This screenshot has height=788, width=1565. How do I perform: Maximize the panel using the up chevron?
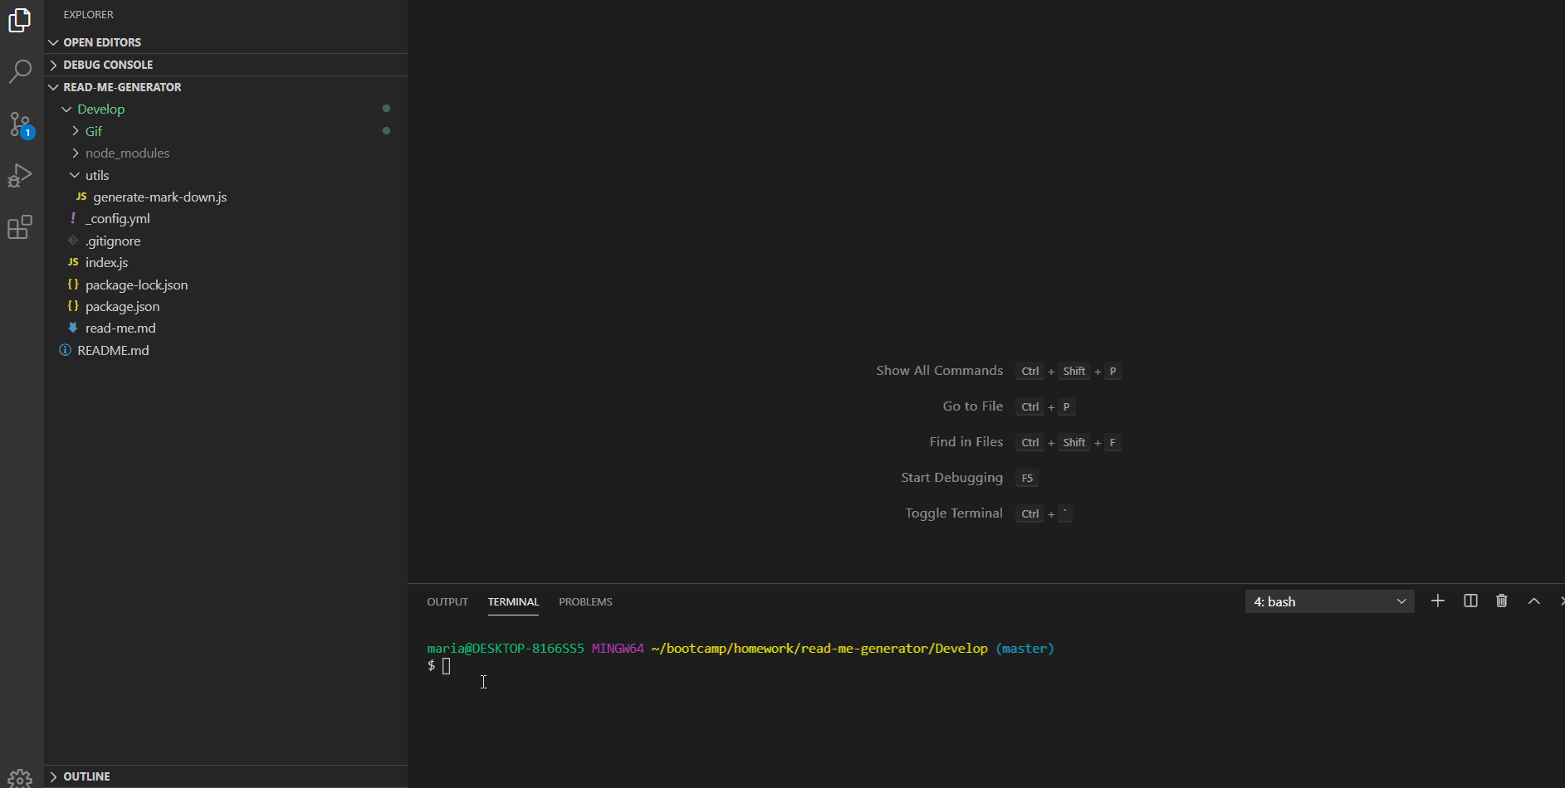(x=1534, y=601)
